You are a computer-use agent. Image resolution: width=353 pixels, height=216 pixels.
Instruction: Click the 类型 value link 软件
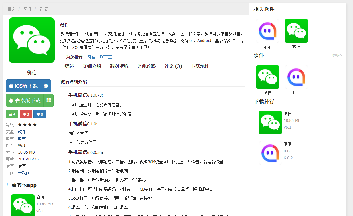tap(22, 132)
